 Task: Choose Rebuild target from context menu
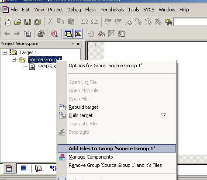click(x=83, y=107)
